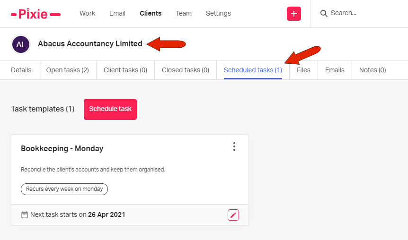Click the calendar icon beside next task date
Image resolution: width=408 pixels, height=240 pixels.
pyautogui.click(x=25, y=214)
